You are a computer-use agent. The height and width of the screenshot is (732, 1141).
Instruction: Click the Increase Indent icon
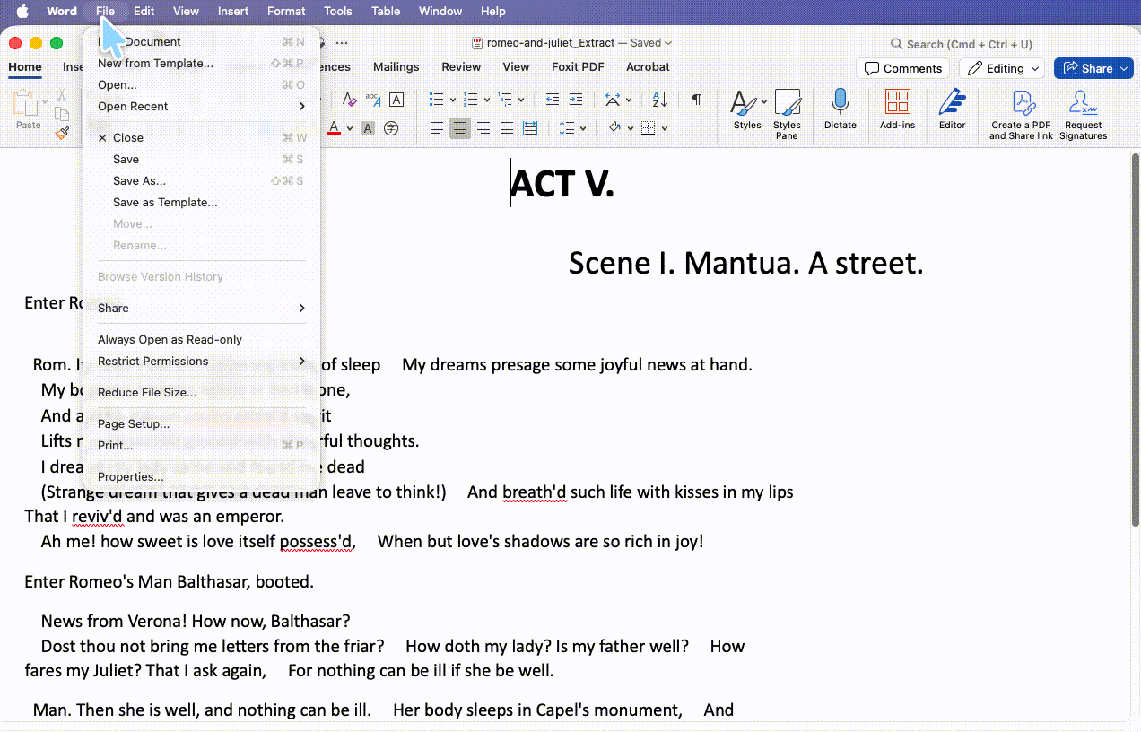[576, 100]
